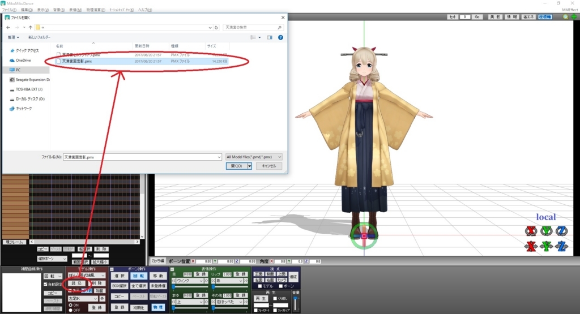Toggle the ボーン checkbox in view panel
The image size is (580, 314).
point(281,286)
